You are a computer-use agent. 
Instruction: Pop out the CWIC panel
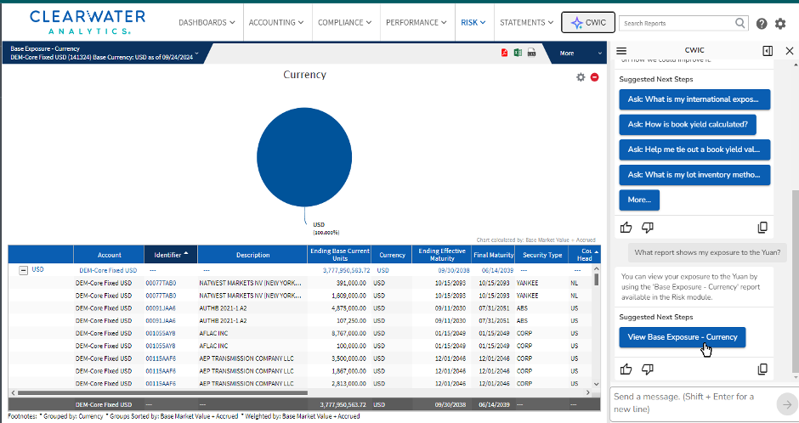[x=768, y=50]
